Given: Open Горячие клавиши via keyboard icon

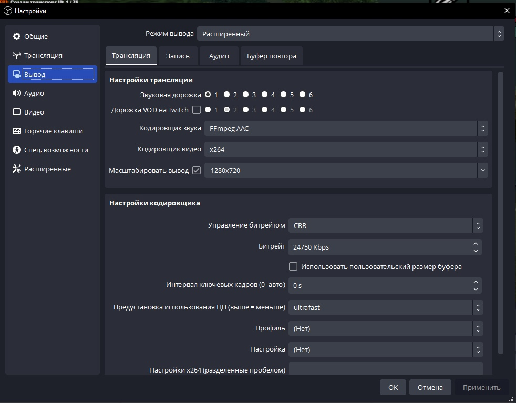Looking at the screenshot, I should [16, 131].
